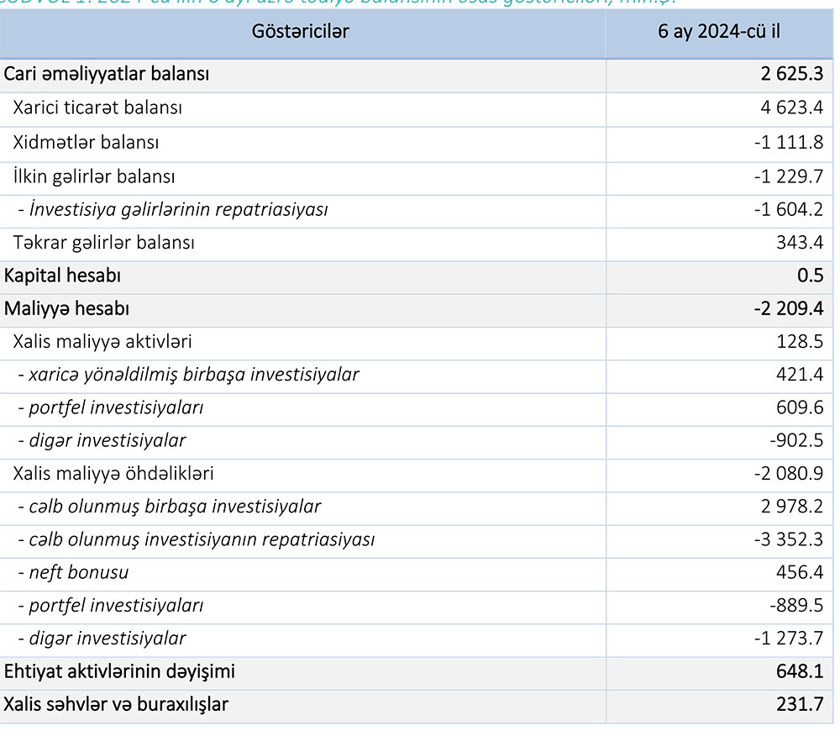Click the Göstəricilər column header
The height and width of the screenshot is (731, 840).
pos(301,32)
